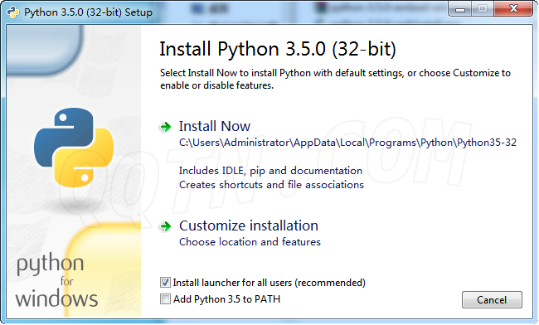Click the large Python logo in the sidebar

[x=74, y=148]
